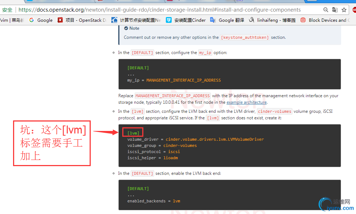
Task: Click the my_ip inline code label
Action: (205, 53)
